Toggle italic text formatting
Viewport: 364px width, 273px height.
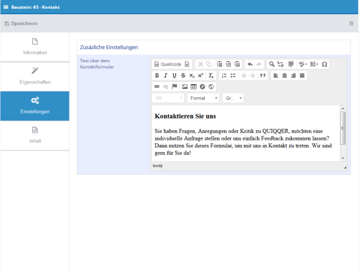(166, 75)
